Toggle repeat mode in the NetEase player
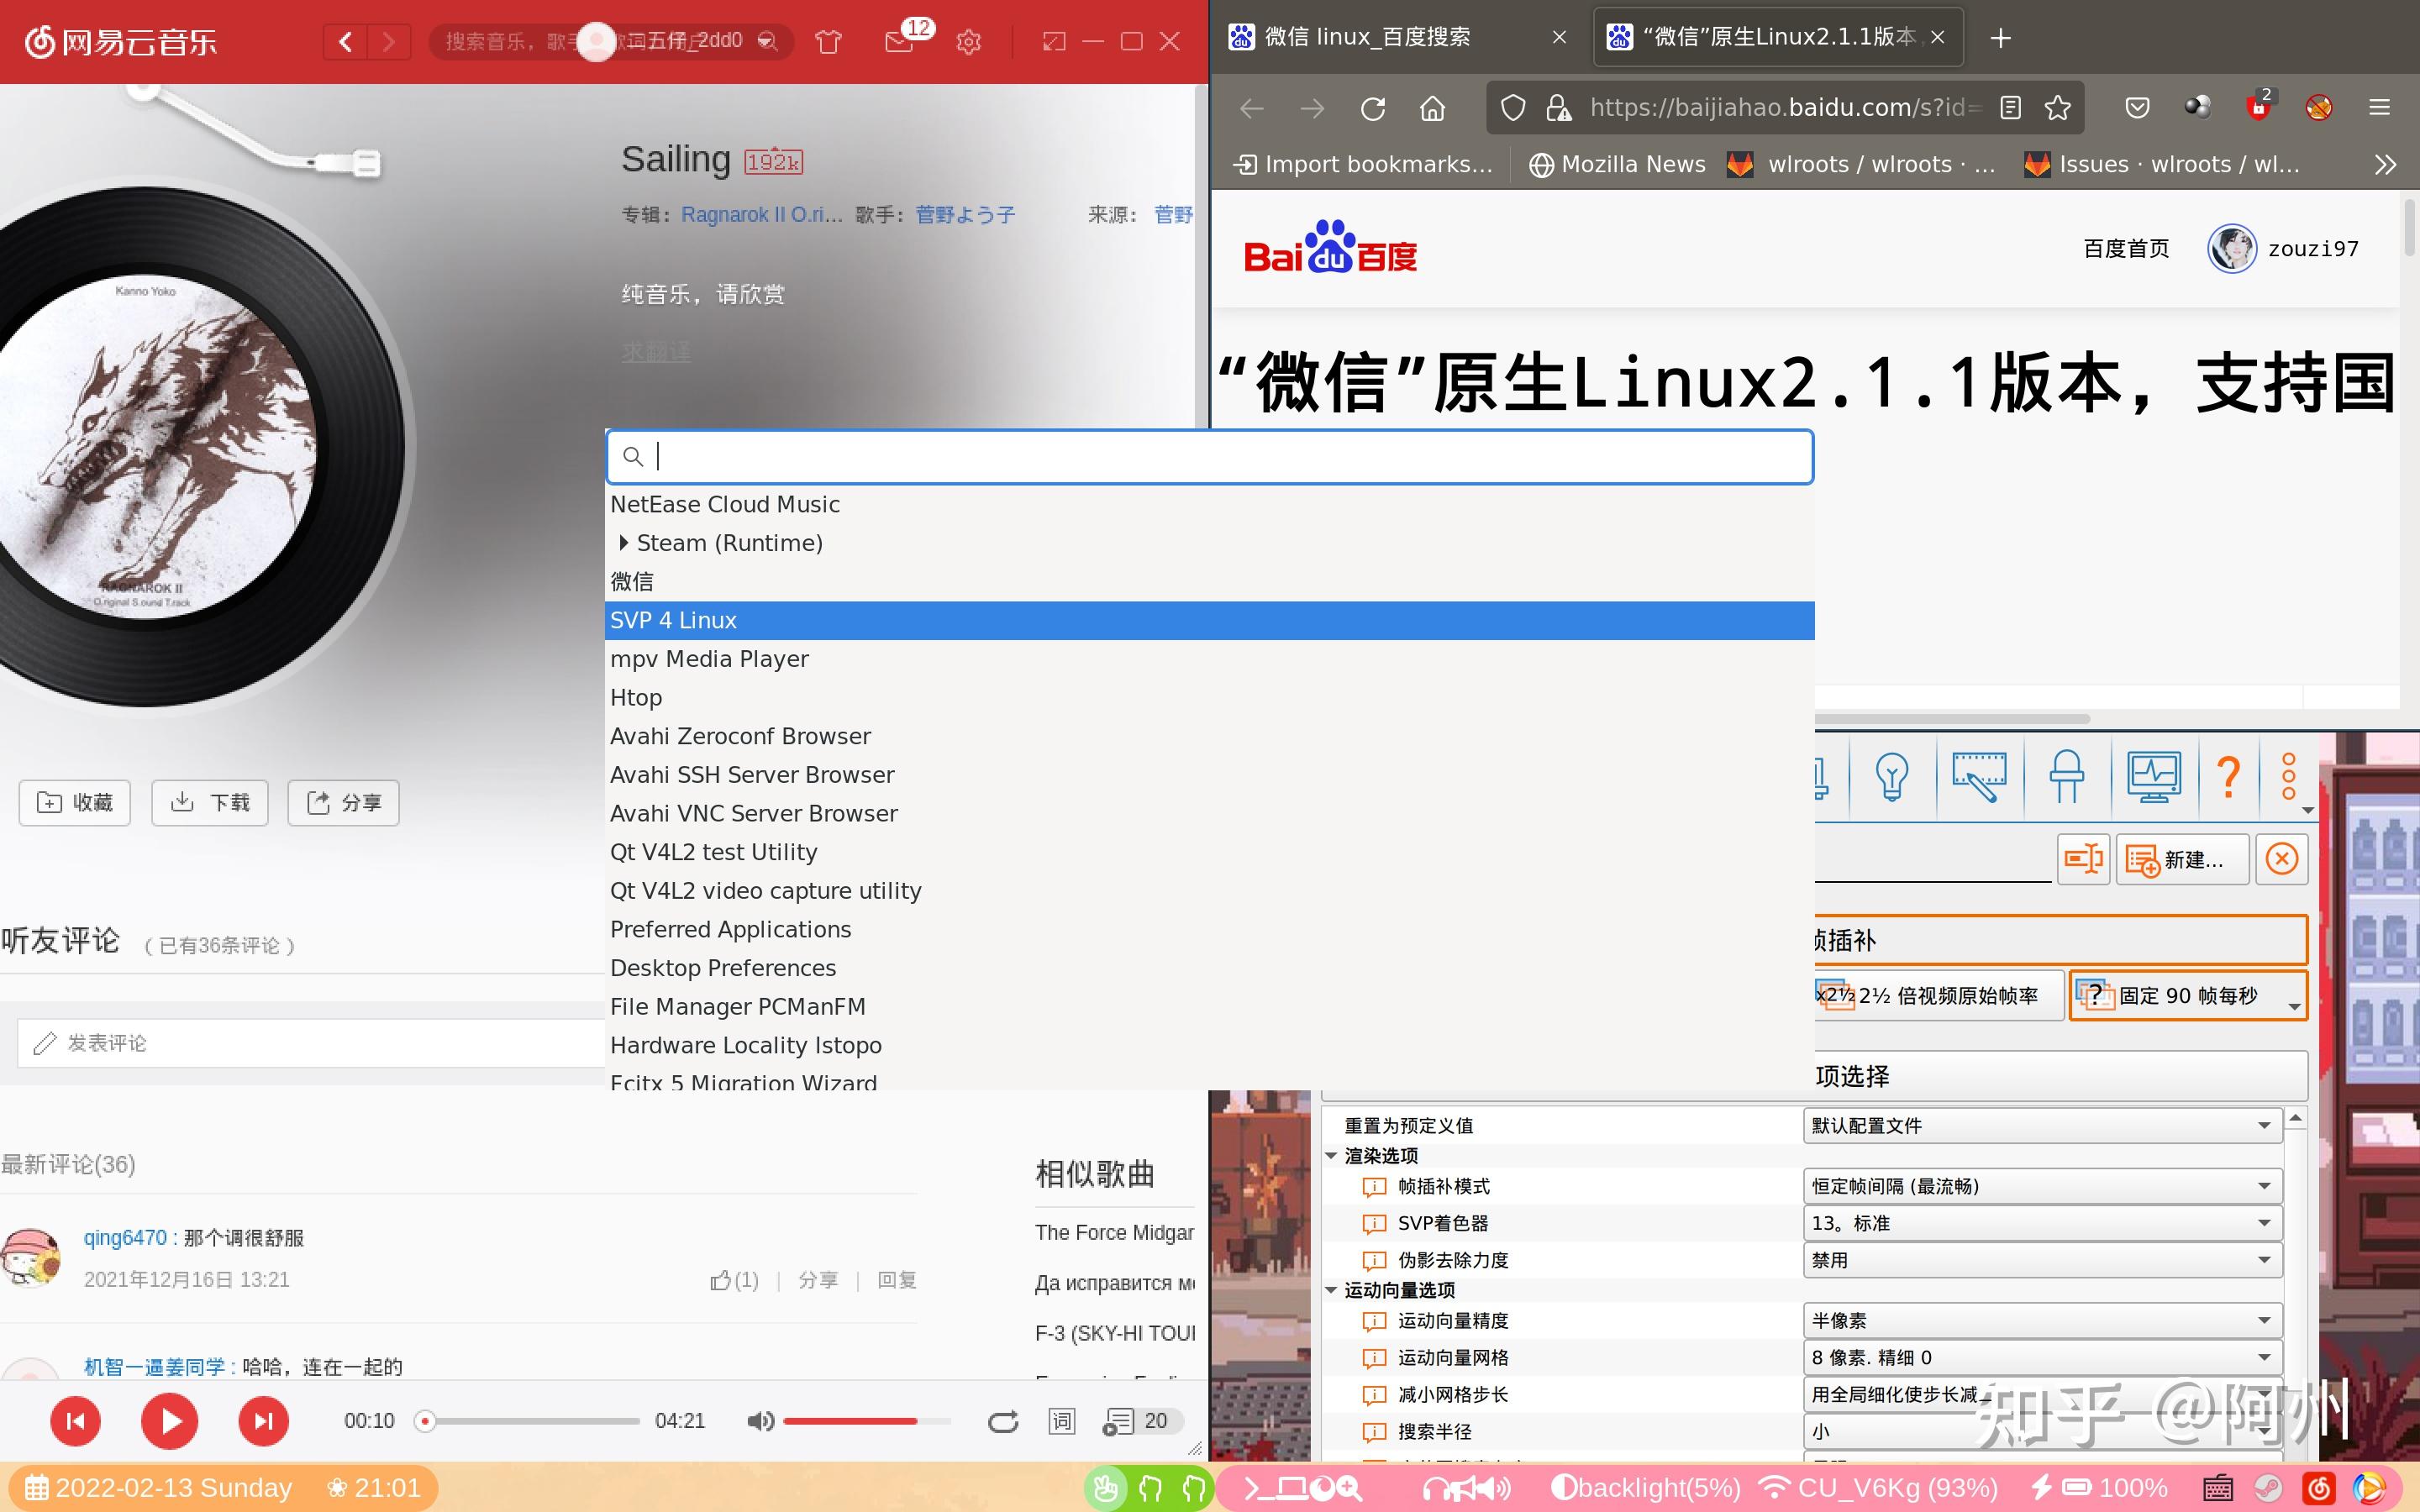This screenshot has width=2420, height=1512. [1003, 1420]
